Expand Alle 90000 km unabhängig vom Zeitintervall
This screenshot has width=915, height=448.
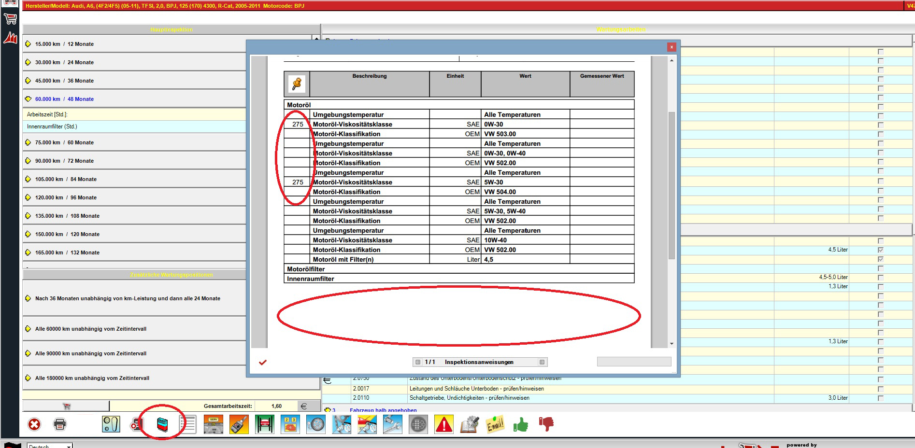28,353
